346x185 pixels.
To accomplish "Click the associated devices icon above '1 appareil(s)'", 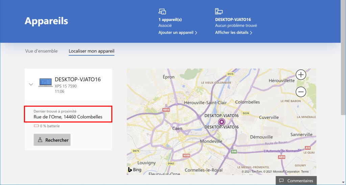I will pyautogui.click(x=162, y=11).
